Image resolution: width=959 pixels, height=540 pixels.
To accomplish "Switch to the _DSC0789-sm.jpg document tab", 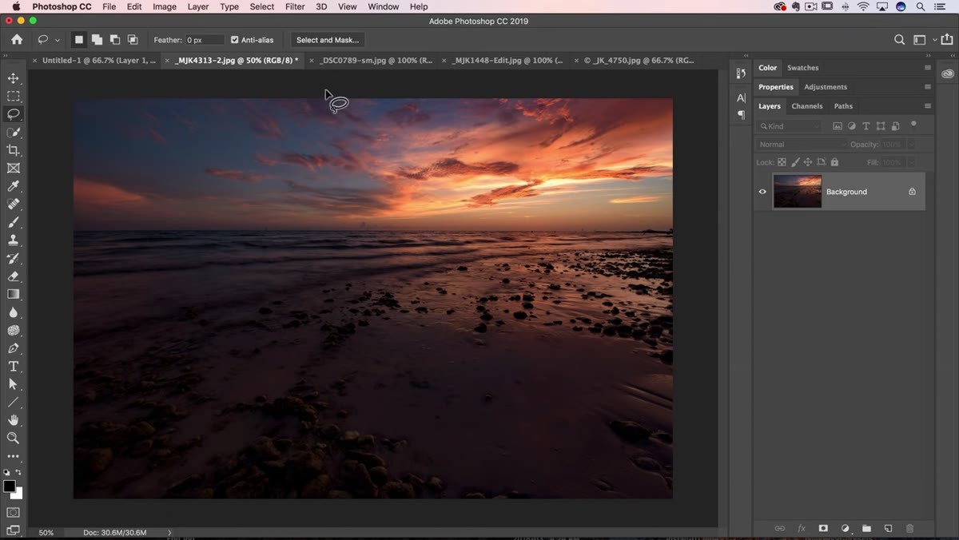I will (375, 60).
